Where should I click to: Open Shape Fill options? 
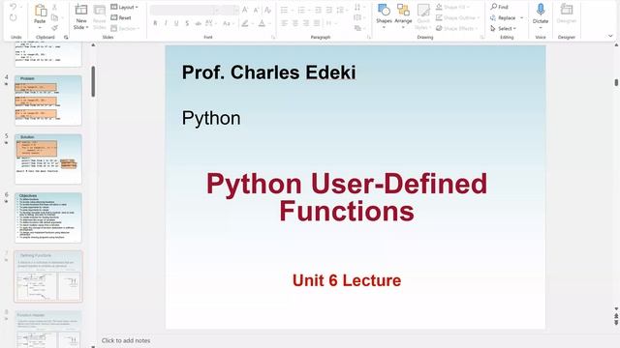click(x=452, y=7)
